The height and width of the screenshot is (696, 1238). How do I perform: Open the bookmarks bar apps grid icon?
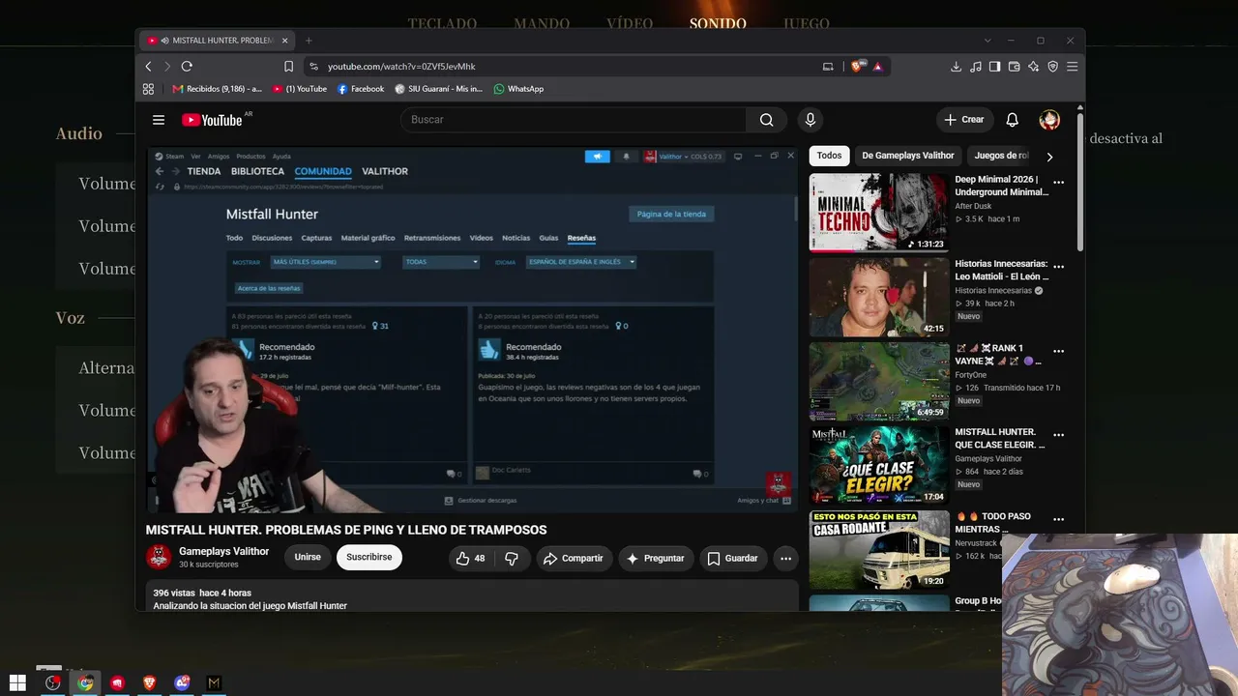coord(148,89)
